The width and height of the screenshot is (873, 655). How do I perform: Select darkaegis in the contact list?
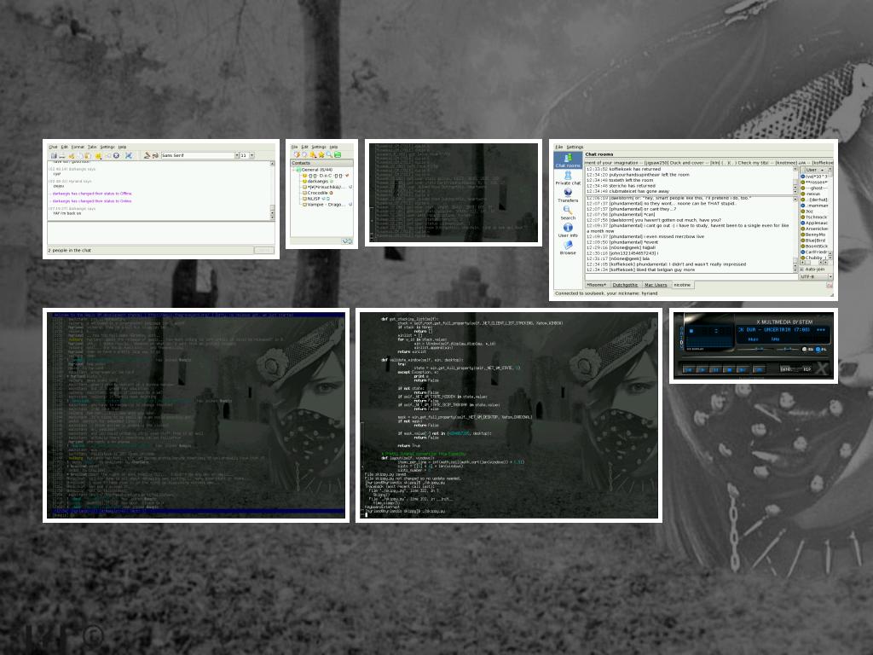point(318,181)
